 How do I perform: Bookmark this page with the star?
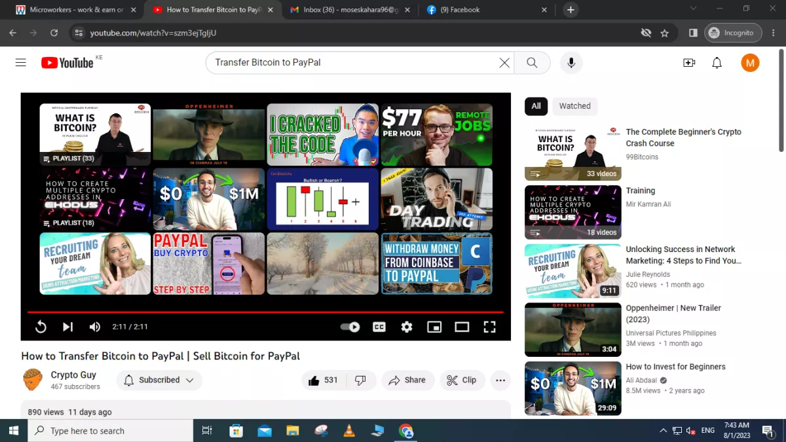[x=665, y=33]
